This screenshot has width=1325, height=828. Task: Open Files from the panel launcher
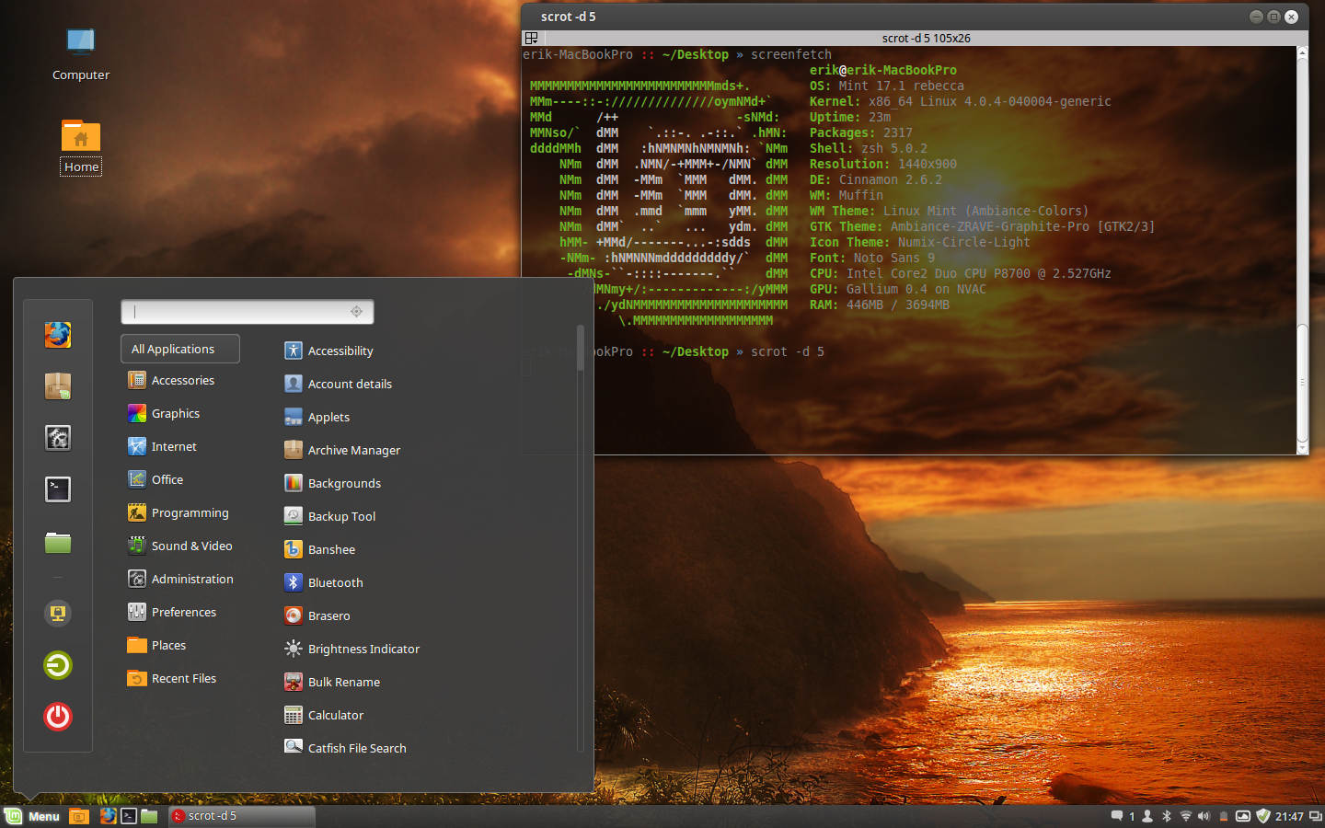pos(149,816)
